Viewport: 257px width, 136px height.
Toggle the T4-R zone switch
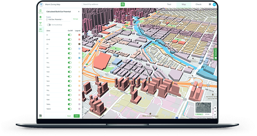pyautogui.click(x=70, y=86)
